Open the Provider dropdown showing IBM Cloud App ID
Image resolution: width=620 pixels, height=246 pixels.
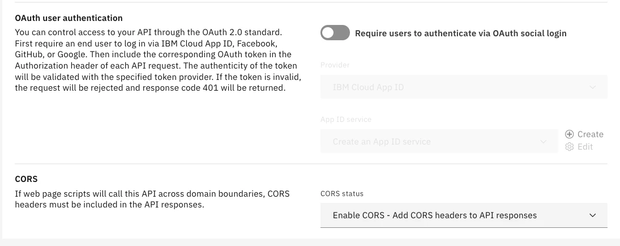464,87
